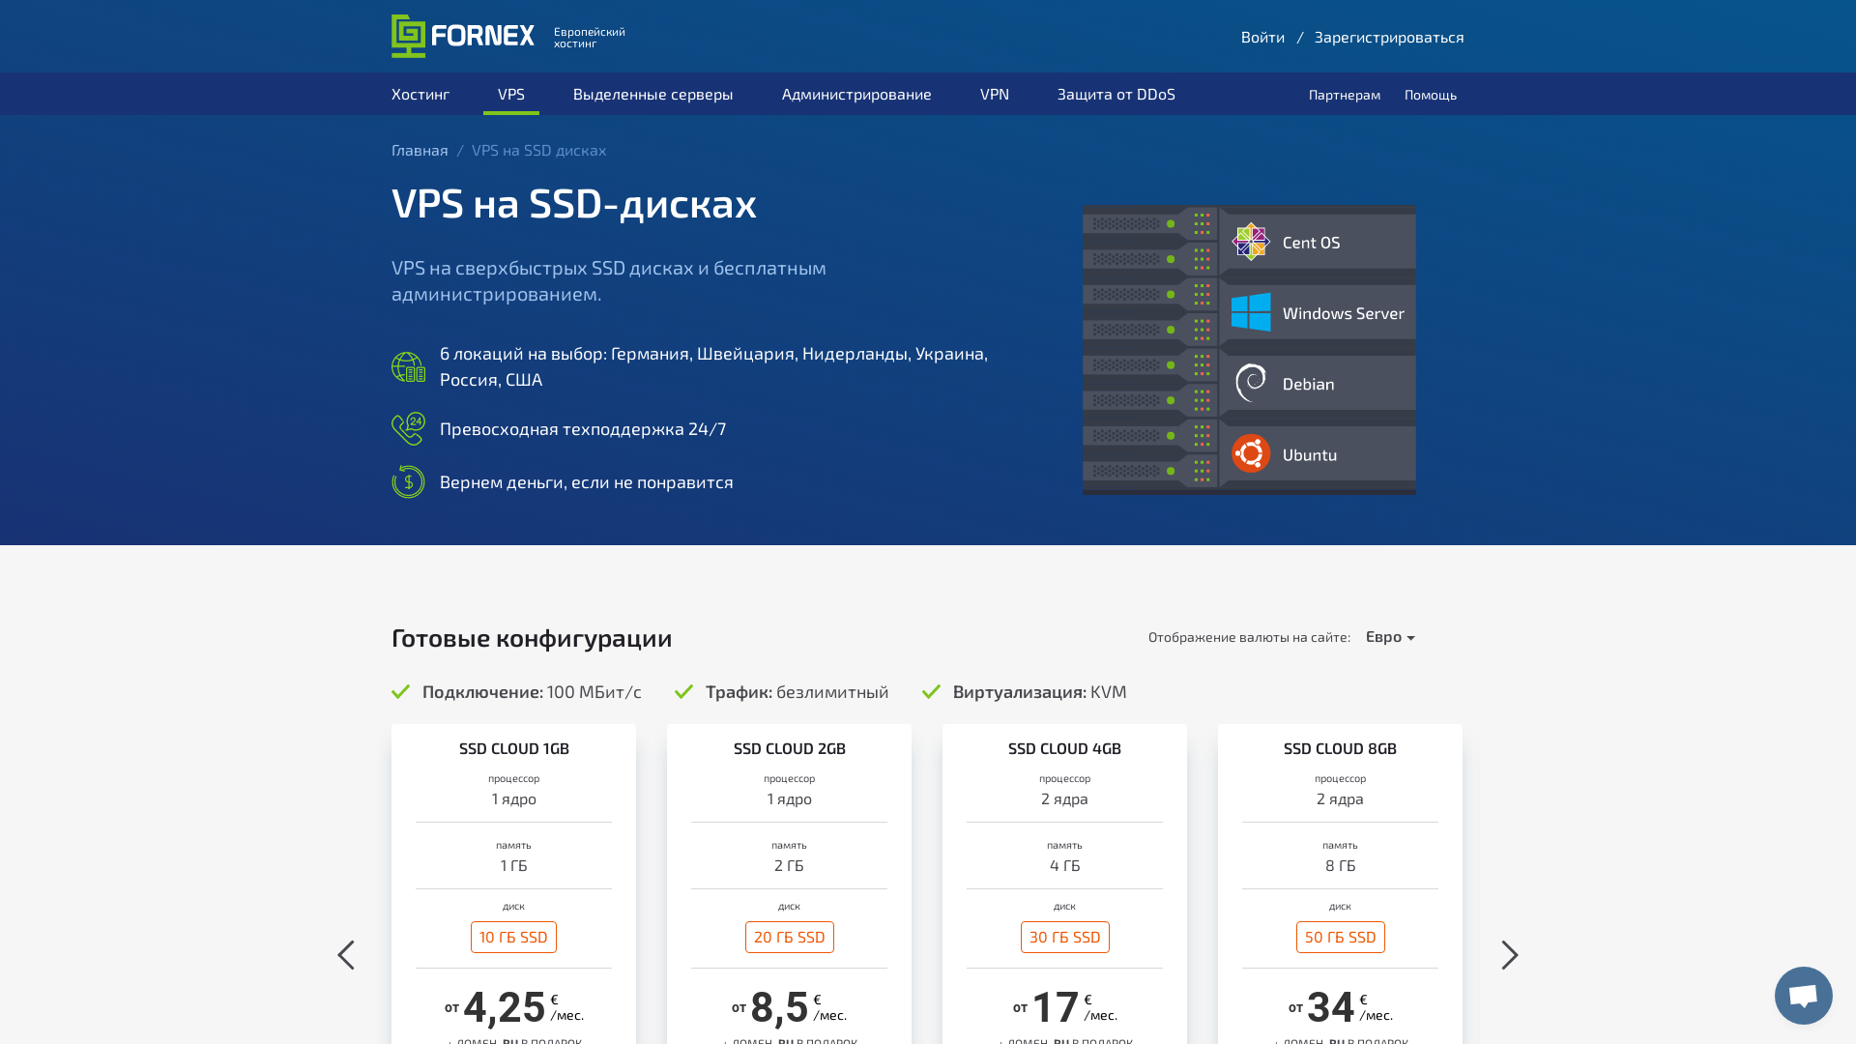Select the 20 ГБ SSD disk badge
The width and height of the screenshot is (1856, 1044).
pyautogui.click(x=789, y=937)
